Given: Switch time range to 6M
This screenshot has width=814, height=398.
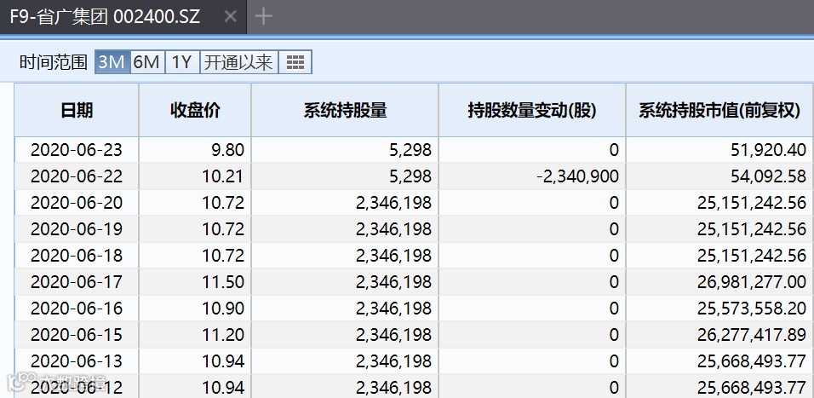Looking at the screenshot, I should pyautogui.click(x=147, y=62).
